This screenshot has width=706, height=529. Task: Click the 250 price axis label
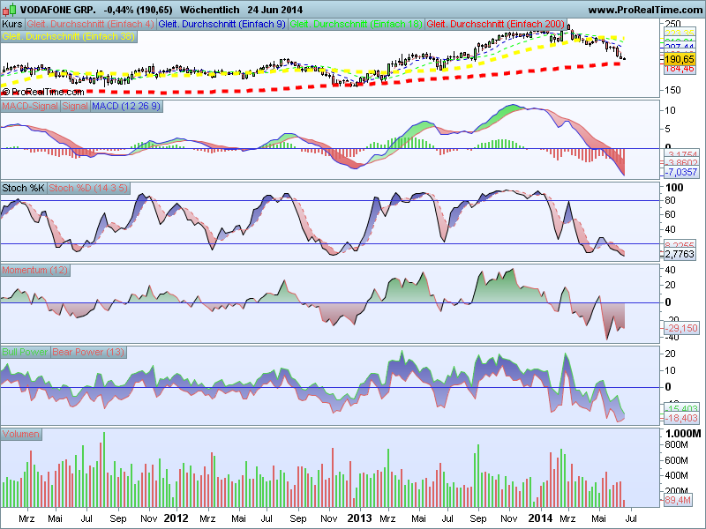click(x=672, y=24)
